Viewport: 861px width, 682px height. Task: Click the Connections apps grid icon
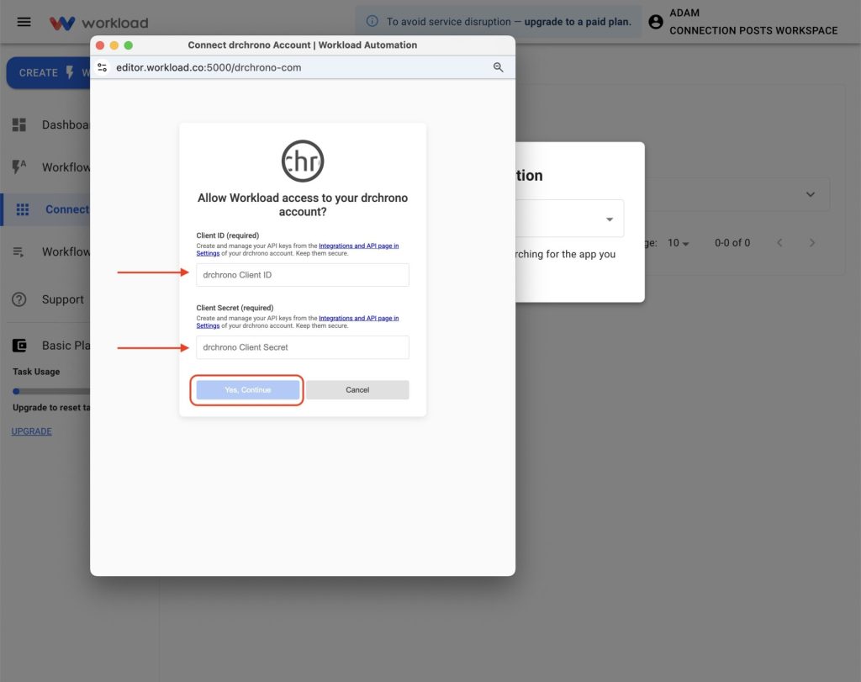tap(23, 209)
